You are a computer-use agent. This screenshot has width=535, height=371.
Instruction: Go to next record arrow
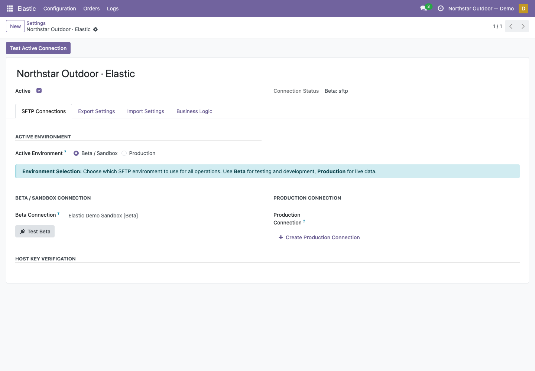point(523,26)
